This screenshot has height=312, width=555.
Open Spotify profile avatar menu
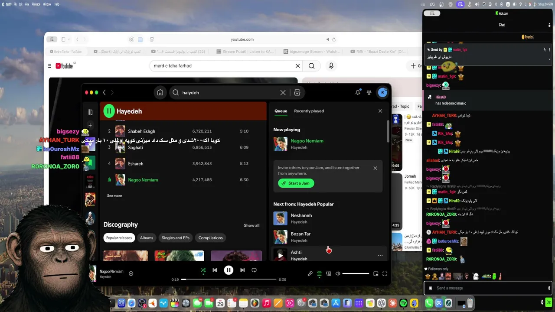pyautogui.click(x=382, y=92)
